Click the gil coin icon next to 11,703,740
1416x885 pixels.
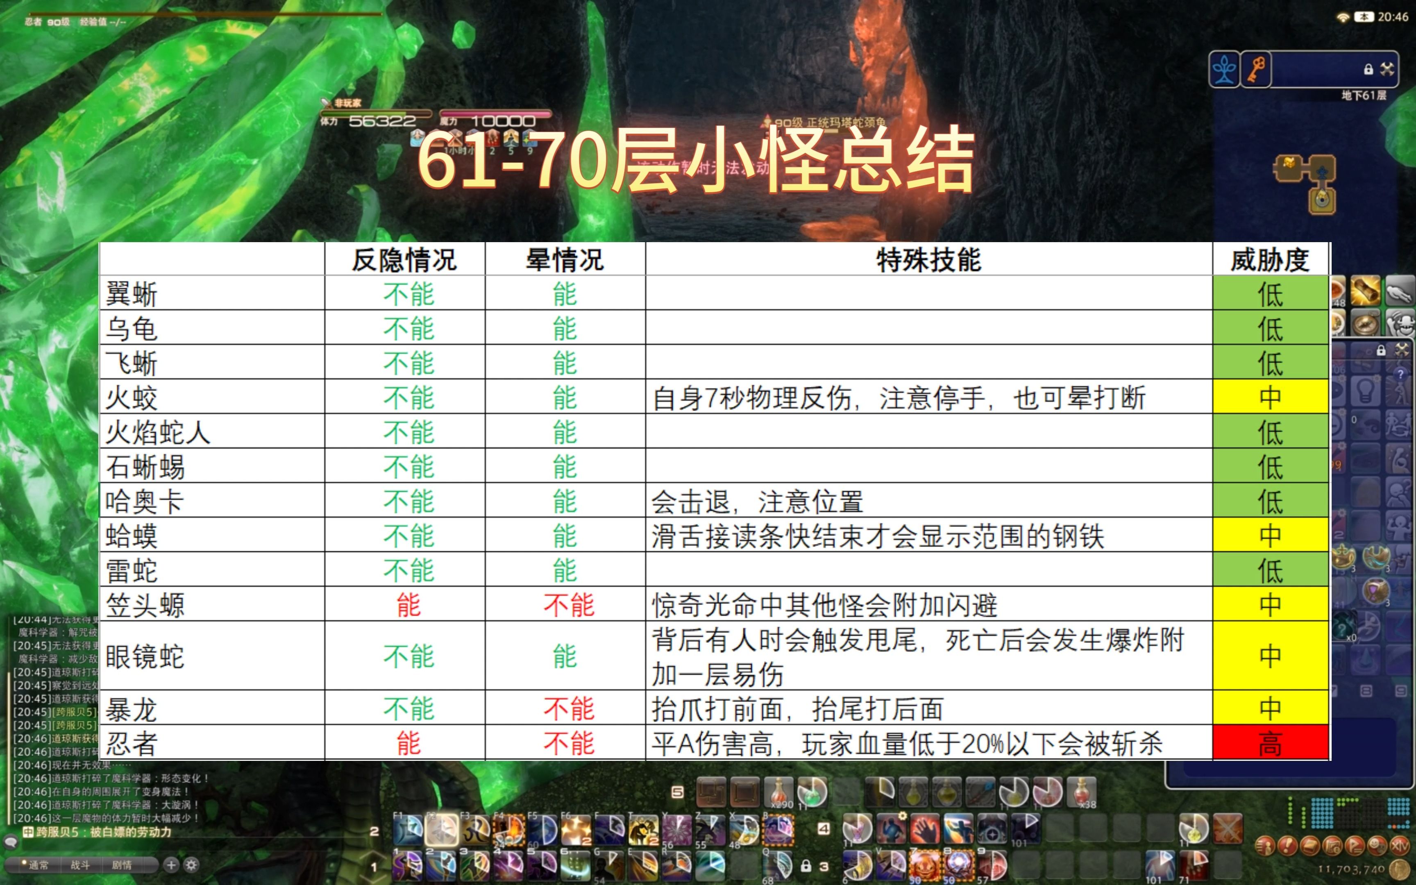tap(1400, 869)
